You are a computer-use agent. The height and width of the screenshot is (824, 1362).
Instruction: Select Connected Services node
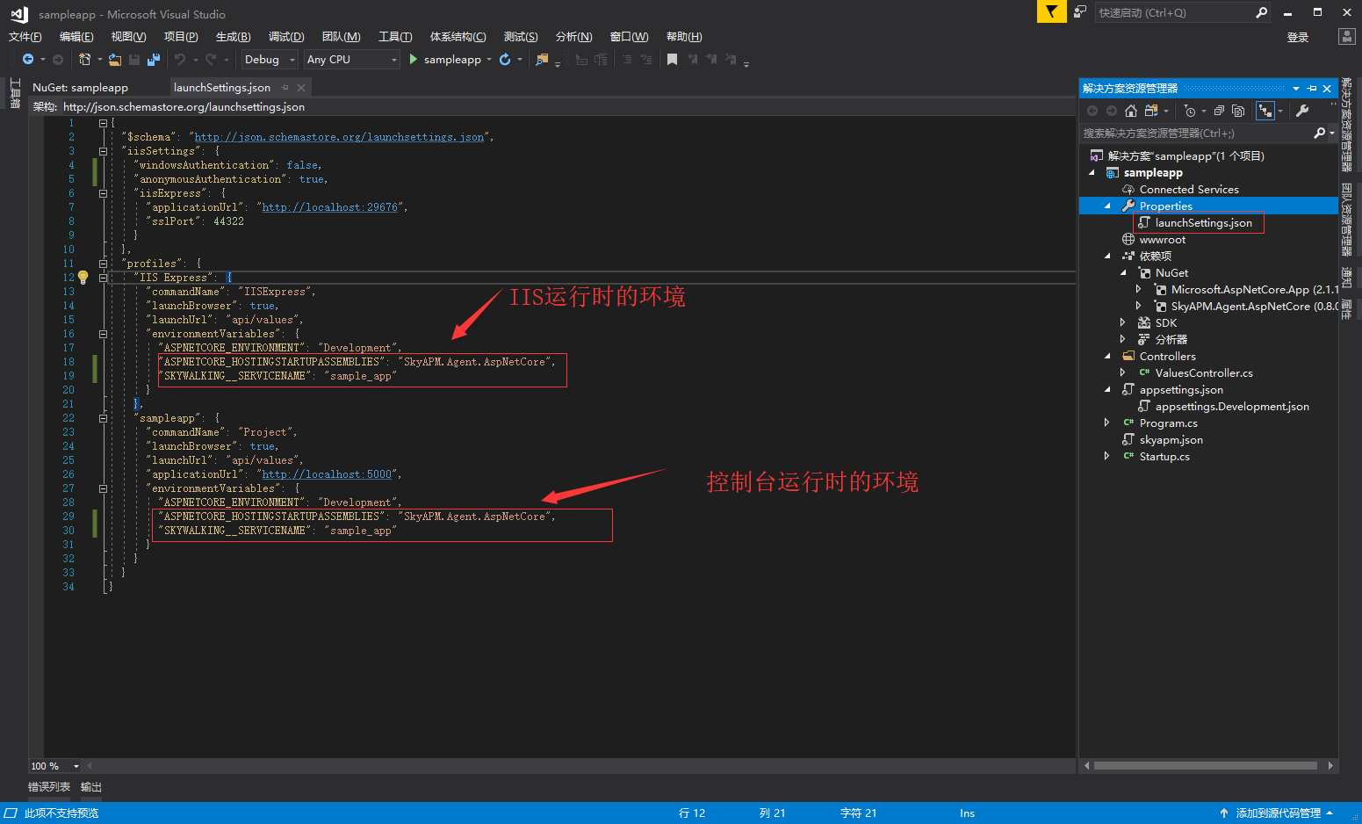1188,189
